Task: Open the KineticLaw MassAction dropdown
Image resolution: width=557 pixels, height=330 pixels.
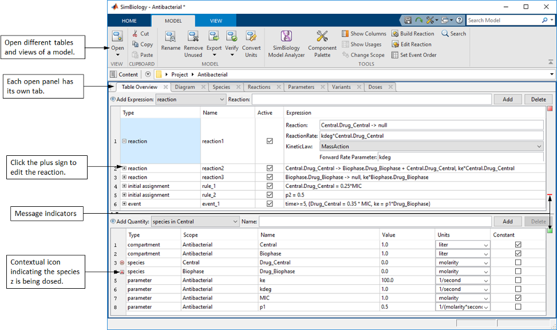Action: 430,147
